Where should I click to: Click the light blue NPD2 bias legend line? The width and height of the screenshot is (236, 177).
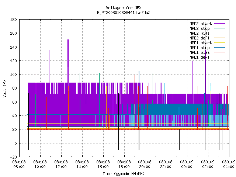click(x=219, y=33)
